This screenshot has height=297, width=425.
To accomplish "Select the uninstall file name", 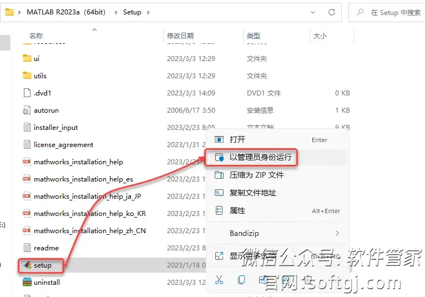I will [x=47, y=283].
